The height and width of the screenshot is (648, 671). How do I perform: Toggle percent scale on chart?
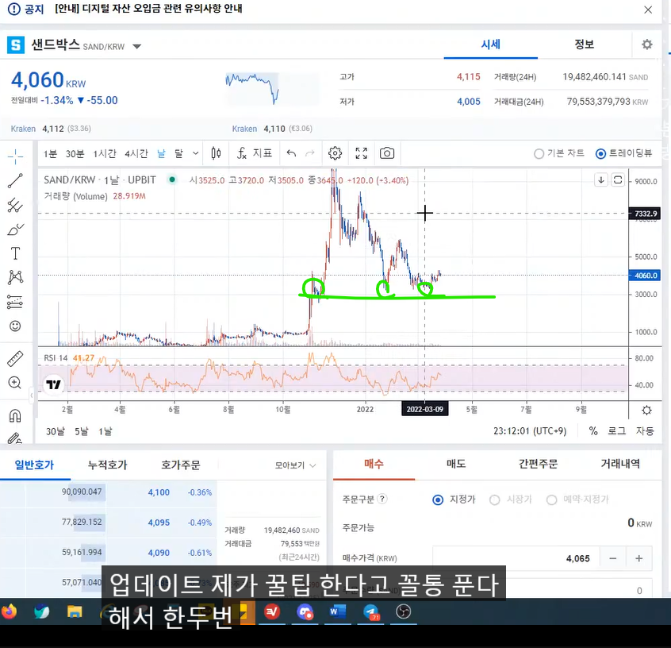pos(593,431)
